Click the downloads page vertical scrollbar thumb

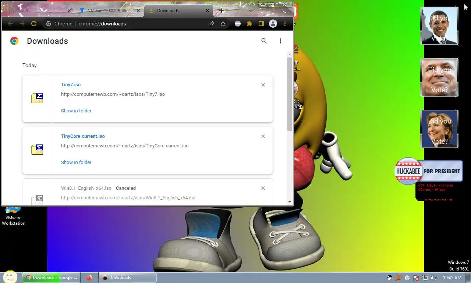point(290,94)
